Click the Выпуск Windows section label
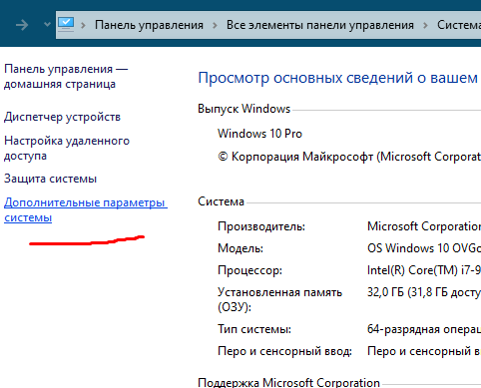The width and height of the screenshot is (481, 388). click(244, 109)
